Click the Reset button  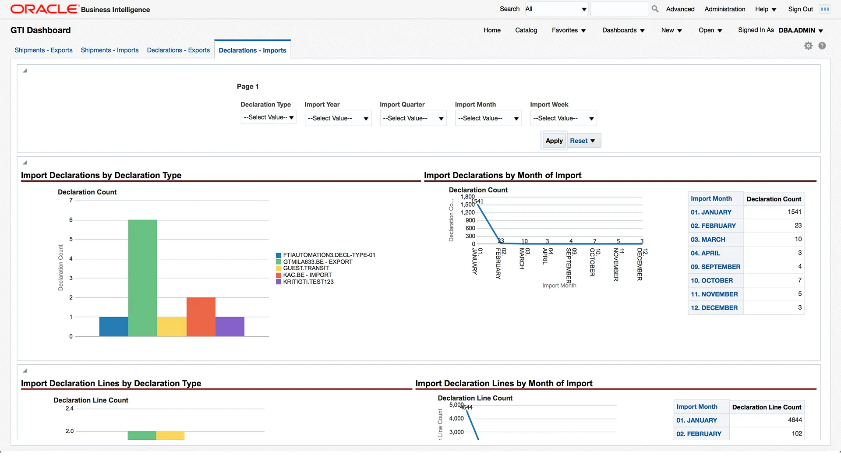[579, 141]
